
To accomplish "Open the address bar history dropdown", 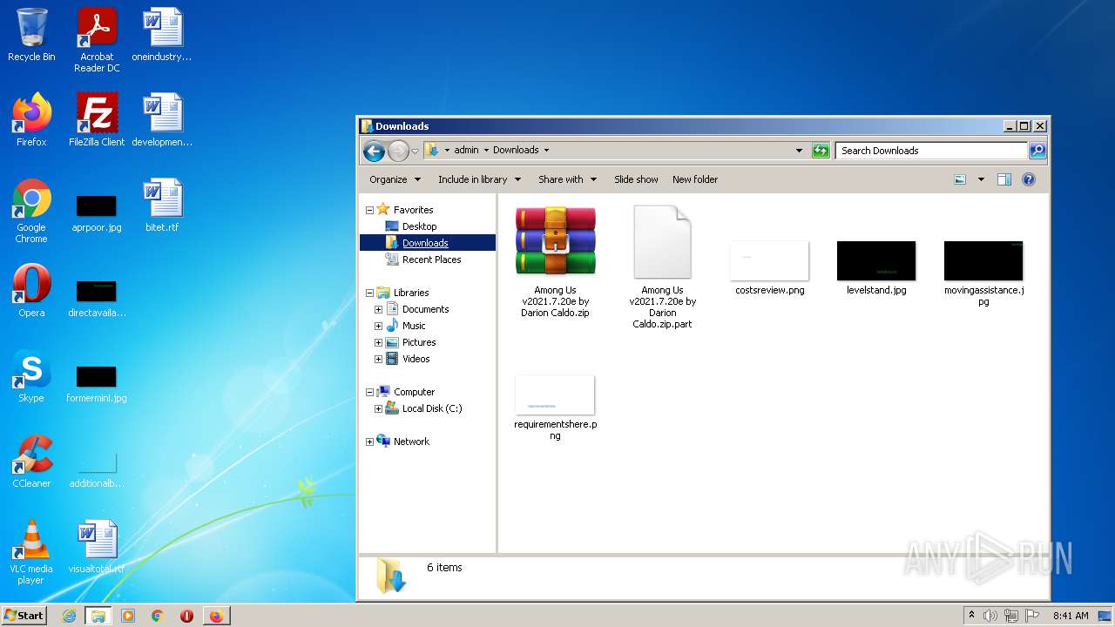I will tap(799, 151).
